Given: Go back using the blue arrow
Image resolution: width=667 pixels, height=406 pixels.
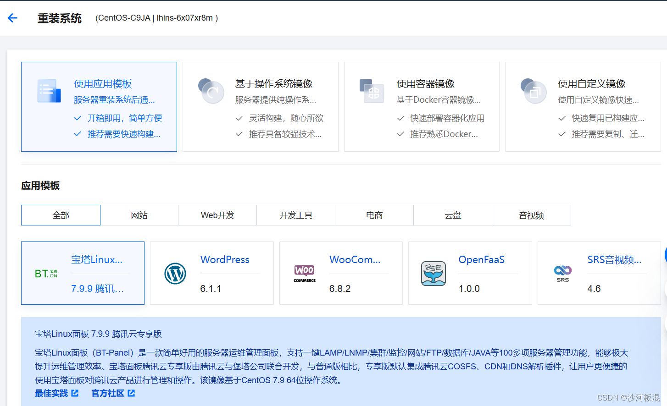Looking at the screenshot, I should point(12,18).
